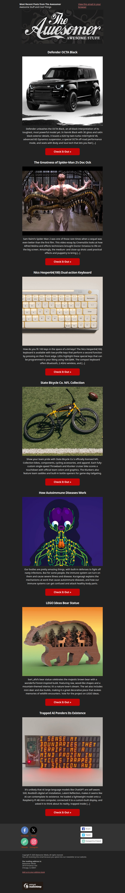This screenshot has width=125, height=893.
Task: Click Nics Hesper64(100) Dual-action Keyboard title
Action: click(x=62, y=272)
